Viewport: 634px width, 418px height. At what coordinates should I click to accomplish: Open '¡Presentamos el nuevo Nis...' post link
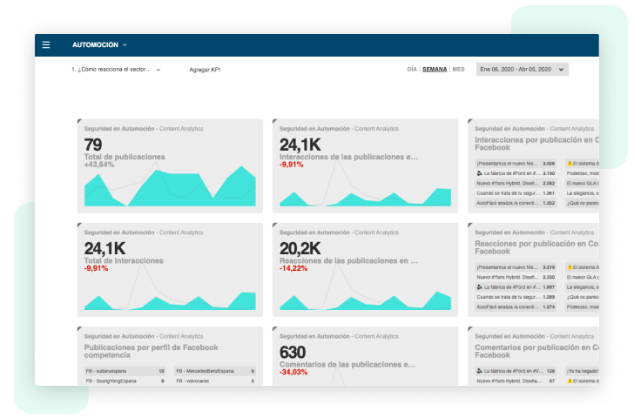tap(508, 164)
